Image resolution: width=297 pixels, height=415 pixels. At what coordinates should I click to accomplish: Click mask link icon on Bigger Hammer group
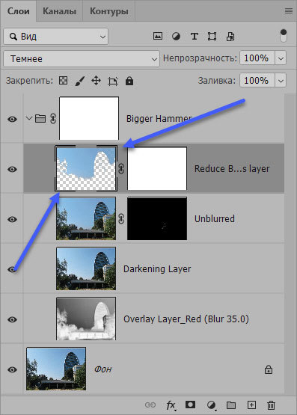coord(53,119)
